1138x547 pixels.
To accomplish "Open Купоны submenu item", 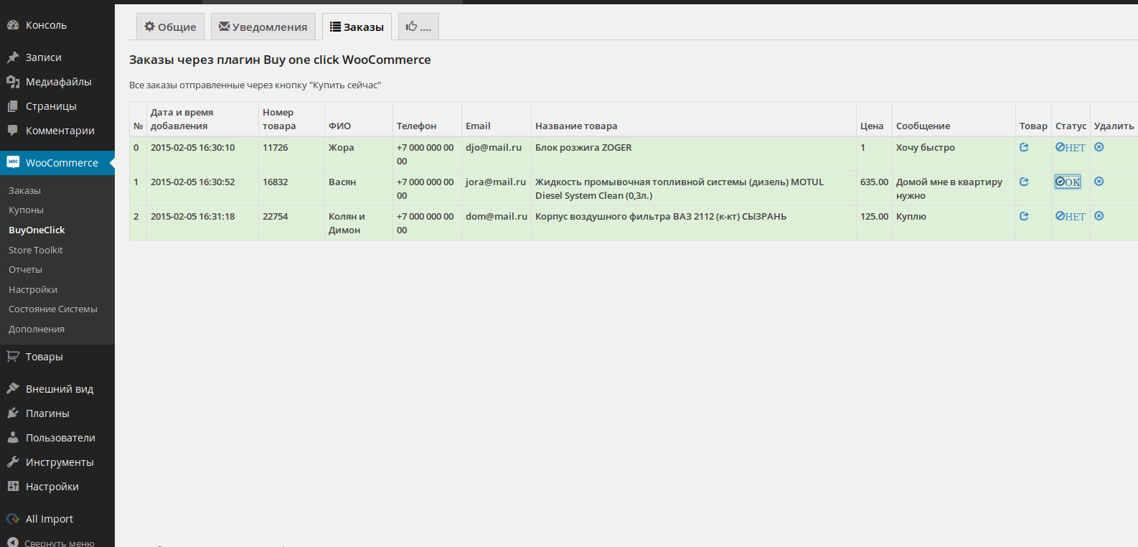I will tap(26, 210).
